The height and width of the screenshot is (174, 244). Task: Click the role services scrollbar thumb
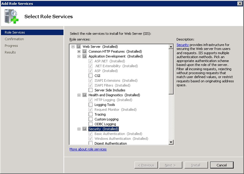171,72
